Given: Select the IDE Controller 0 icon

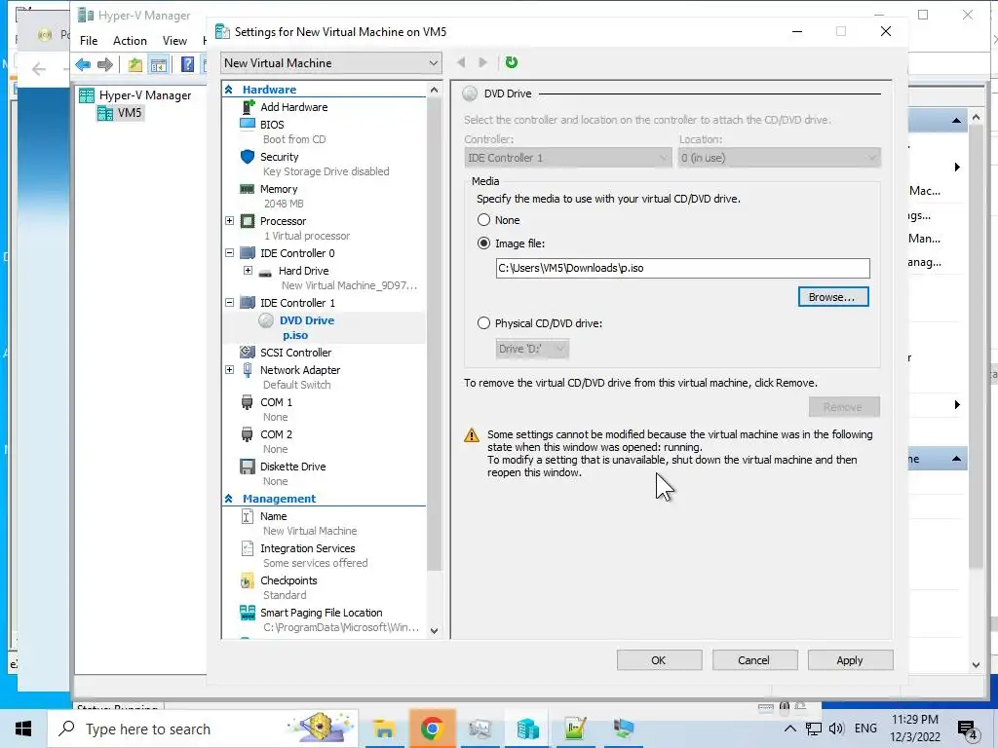Looking at the screenshot, I should click(x=248, y=253).
